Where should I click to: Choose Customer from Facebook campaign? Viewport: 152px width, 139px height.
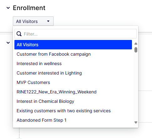73,54
